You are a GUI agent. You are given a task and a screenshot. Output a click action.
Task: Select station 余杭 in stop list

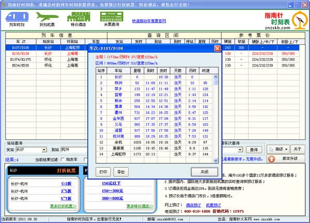(x=118, y=142)
